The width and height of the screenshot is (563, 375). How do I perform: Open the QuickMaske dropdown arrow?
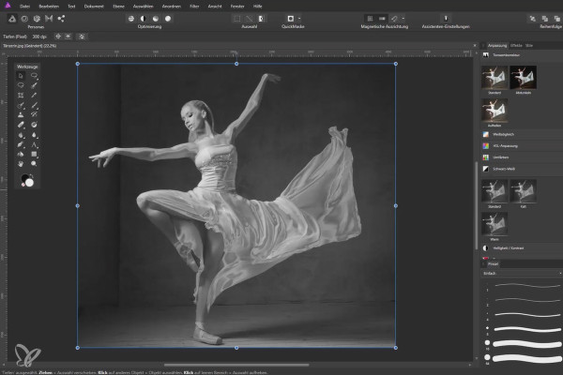[299, 19]
